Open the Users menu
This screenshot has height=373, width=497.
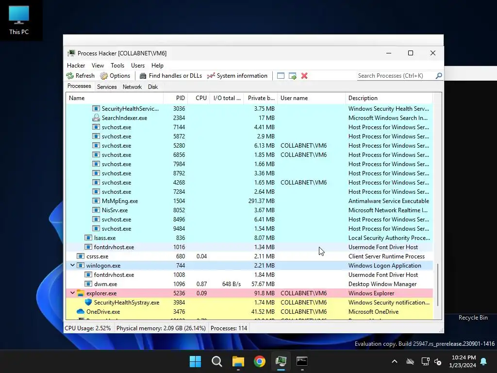coord(138,66)
